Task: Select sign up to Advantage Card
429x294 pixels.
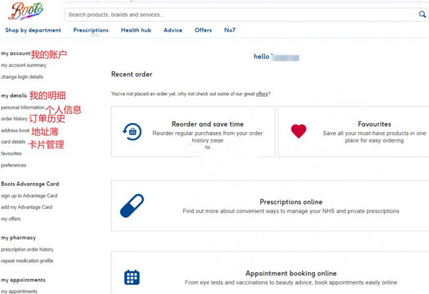Action: pyautogui.click(x=29, y=196)
